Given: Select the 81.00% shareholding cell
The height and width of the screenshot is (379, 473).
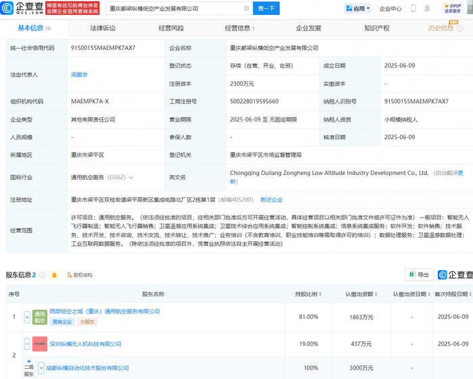Looking at the screenshot, I should 308,317.
